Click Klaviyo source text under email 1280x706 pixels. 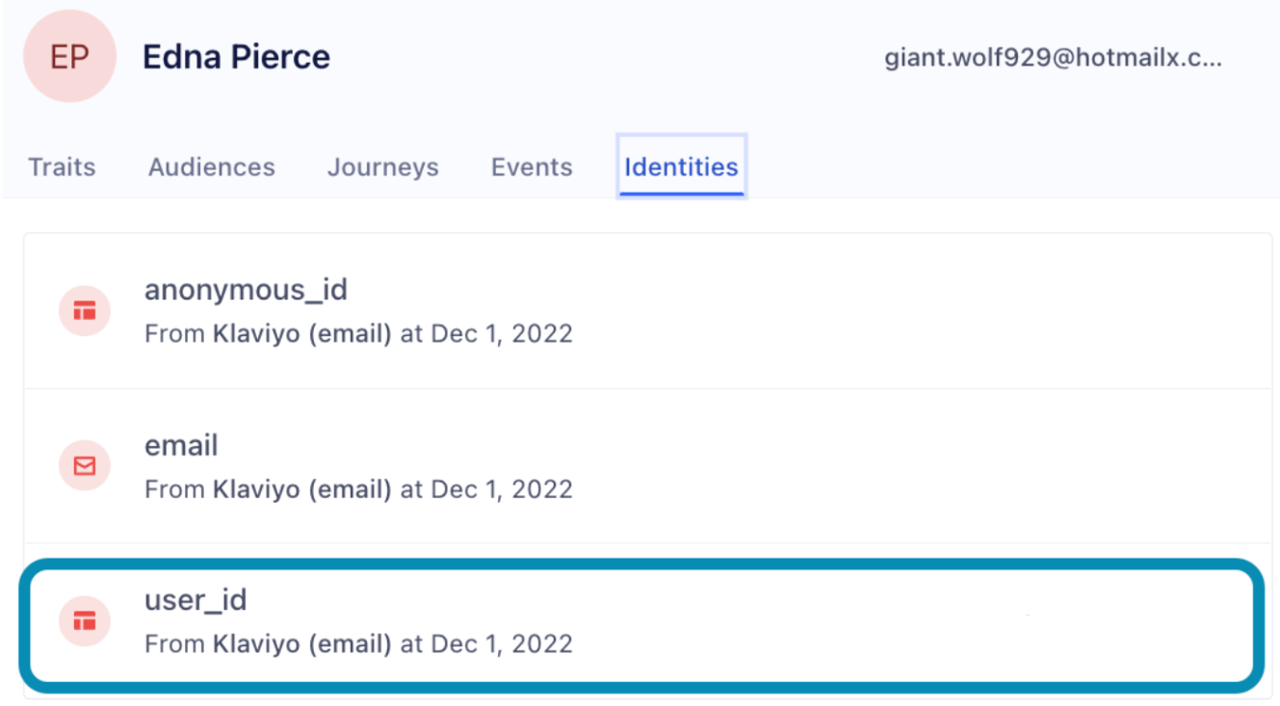tap(301, 489)
